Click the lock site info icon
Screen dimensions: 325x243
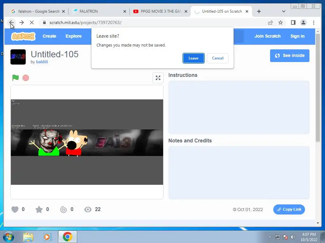[x=44, y=22]
